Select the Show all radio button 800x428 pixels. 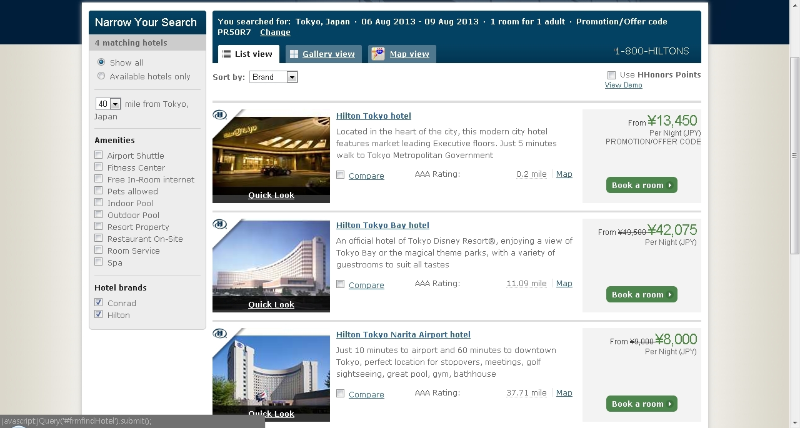point(101,62)
